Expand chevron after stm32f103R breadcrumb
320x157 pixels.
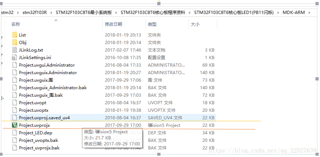tap(52, 13)
